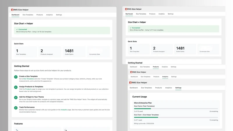Click the 'Current Usage' heading

click(x=140, y=97)
